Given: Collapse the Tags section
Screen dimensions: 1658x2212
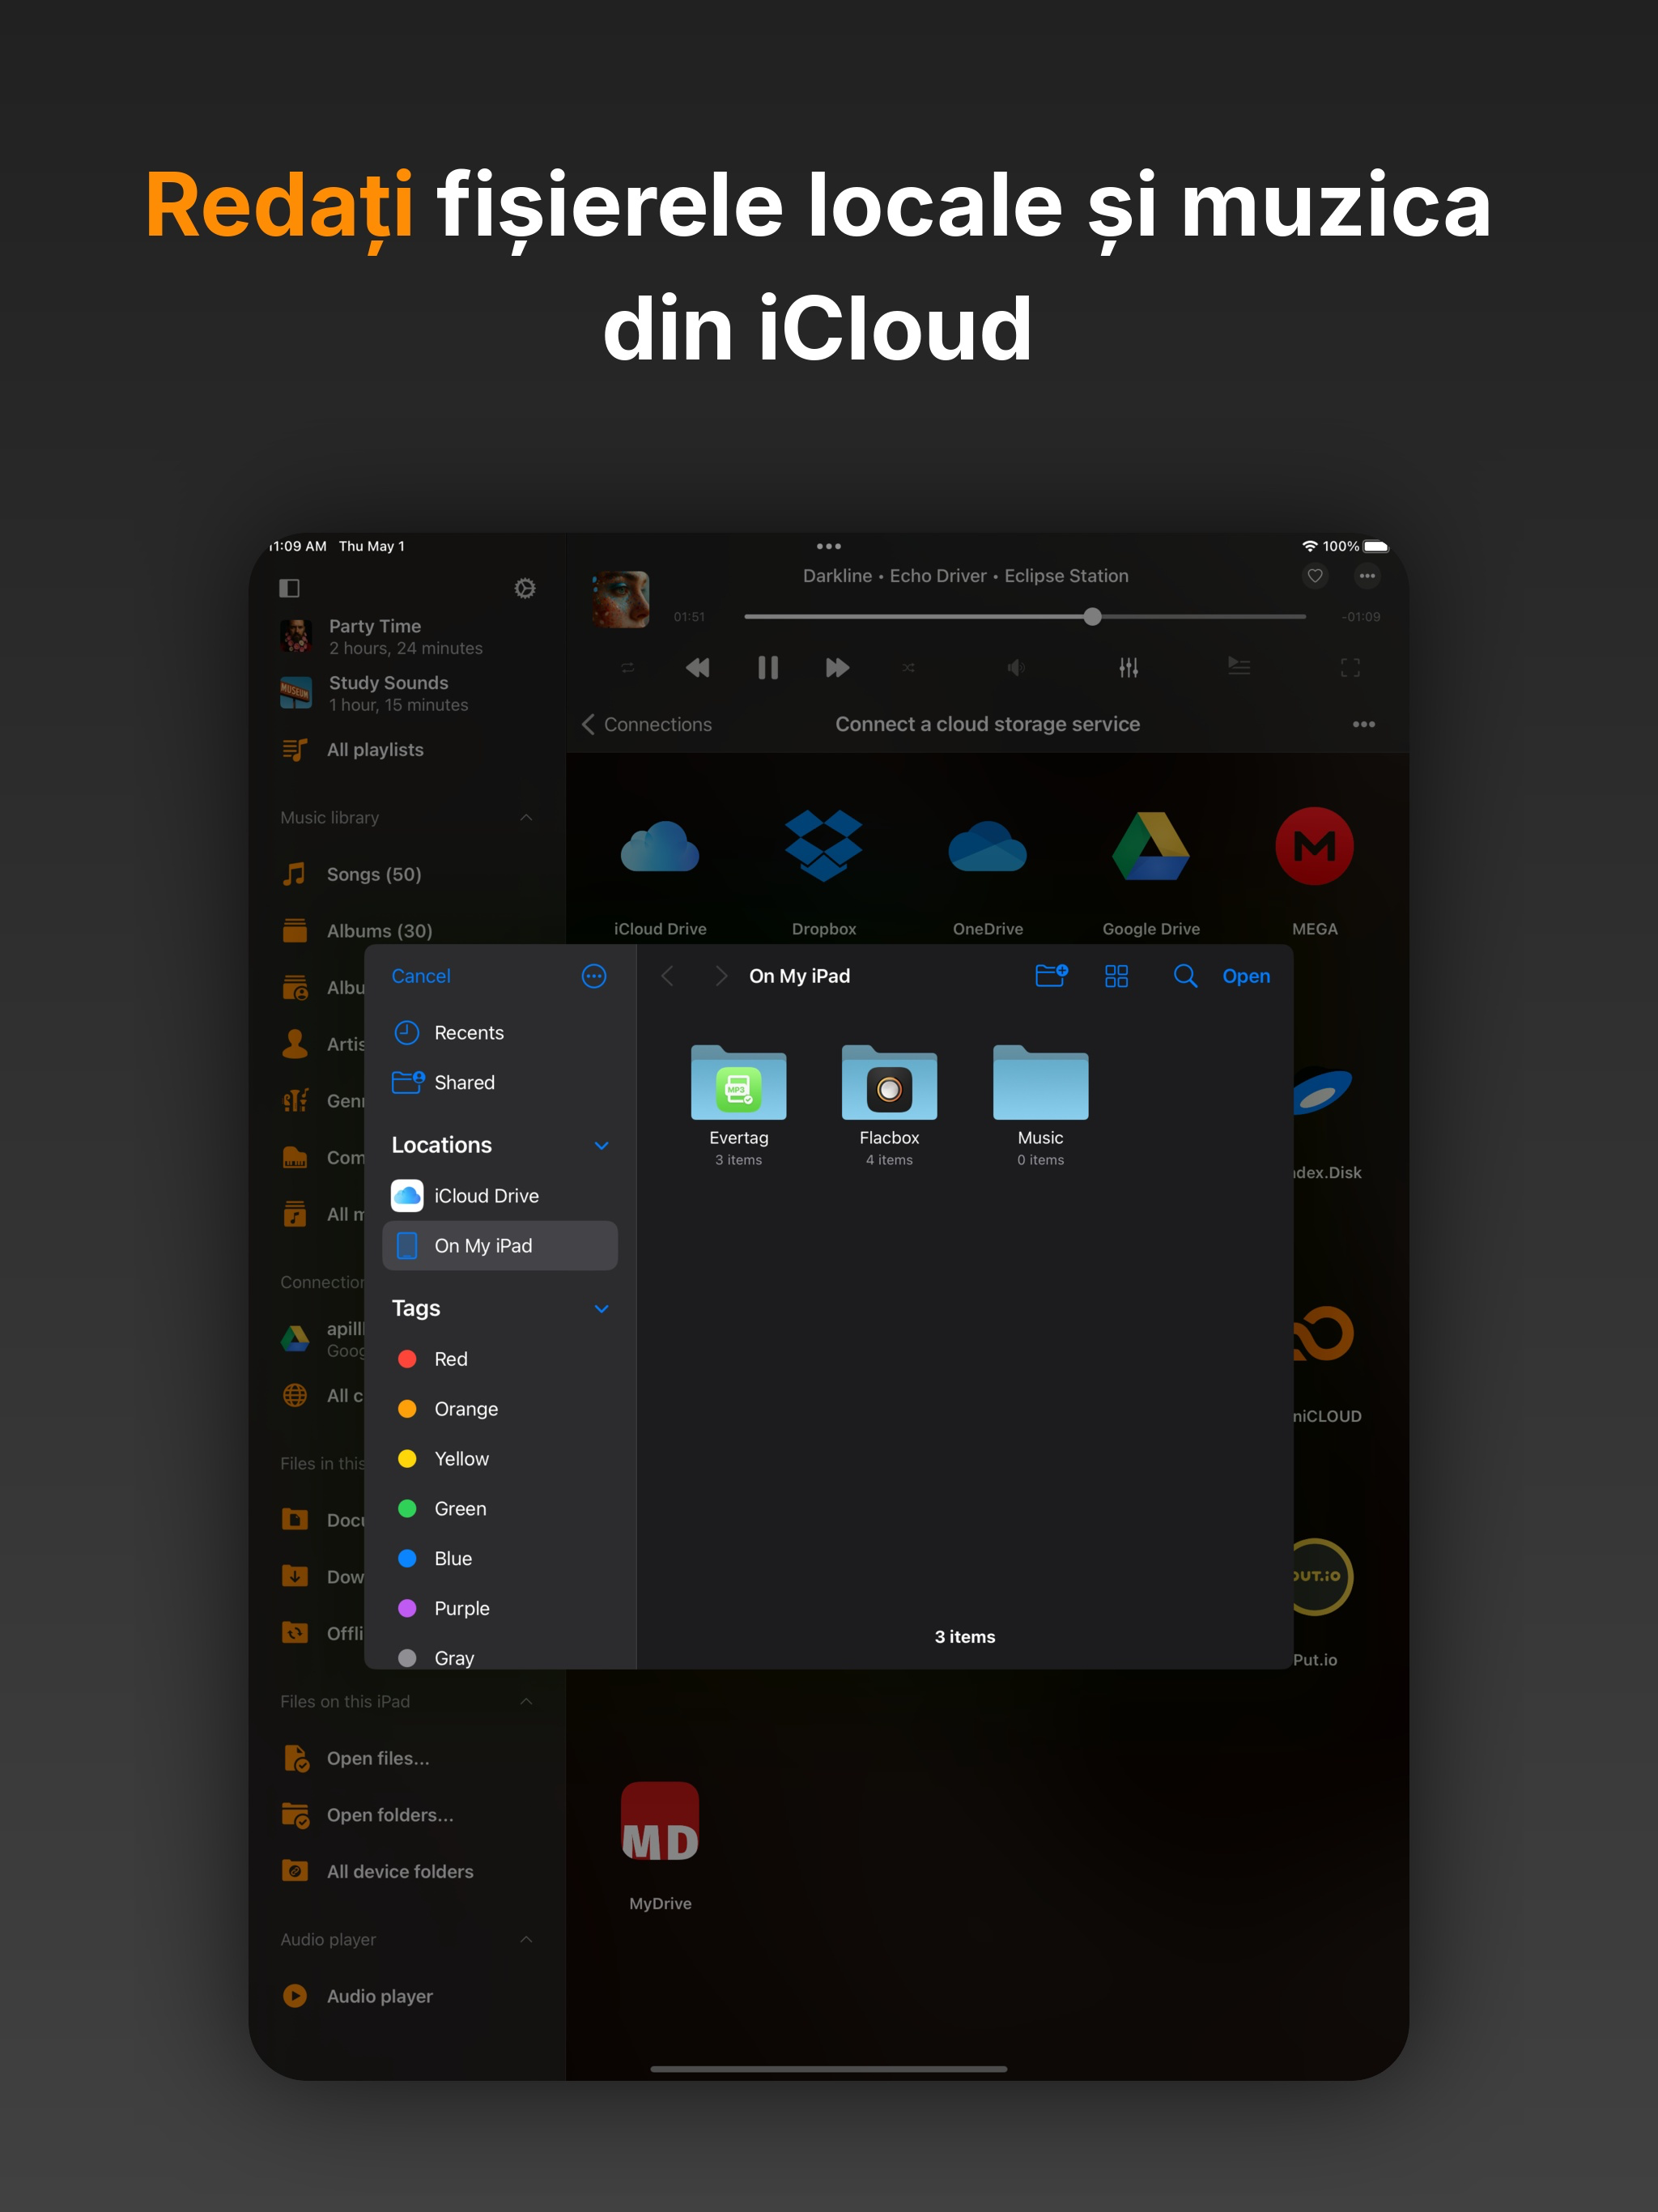Looking at the screenshot, I should [602, 1309].
